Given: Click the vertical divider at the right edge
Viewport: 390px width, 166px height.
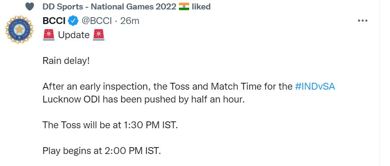Looking at the screenshot, I should point(379,83).
